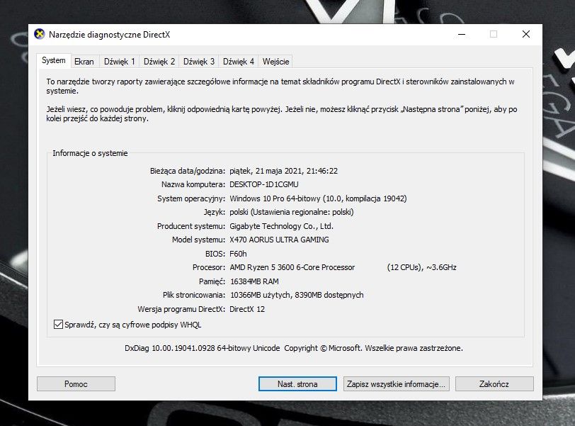Click the System operacyjny: label

[x=191, y=198]
